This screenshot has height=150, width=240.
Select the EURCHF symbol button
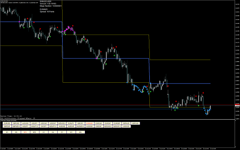tap(108, 123)
